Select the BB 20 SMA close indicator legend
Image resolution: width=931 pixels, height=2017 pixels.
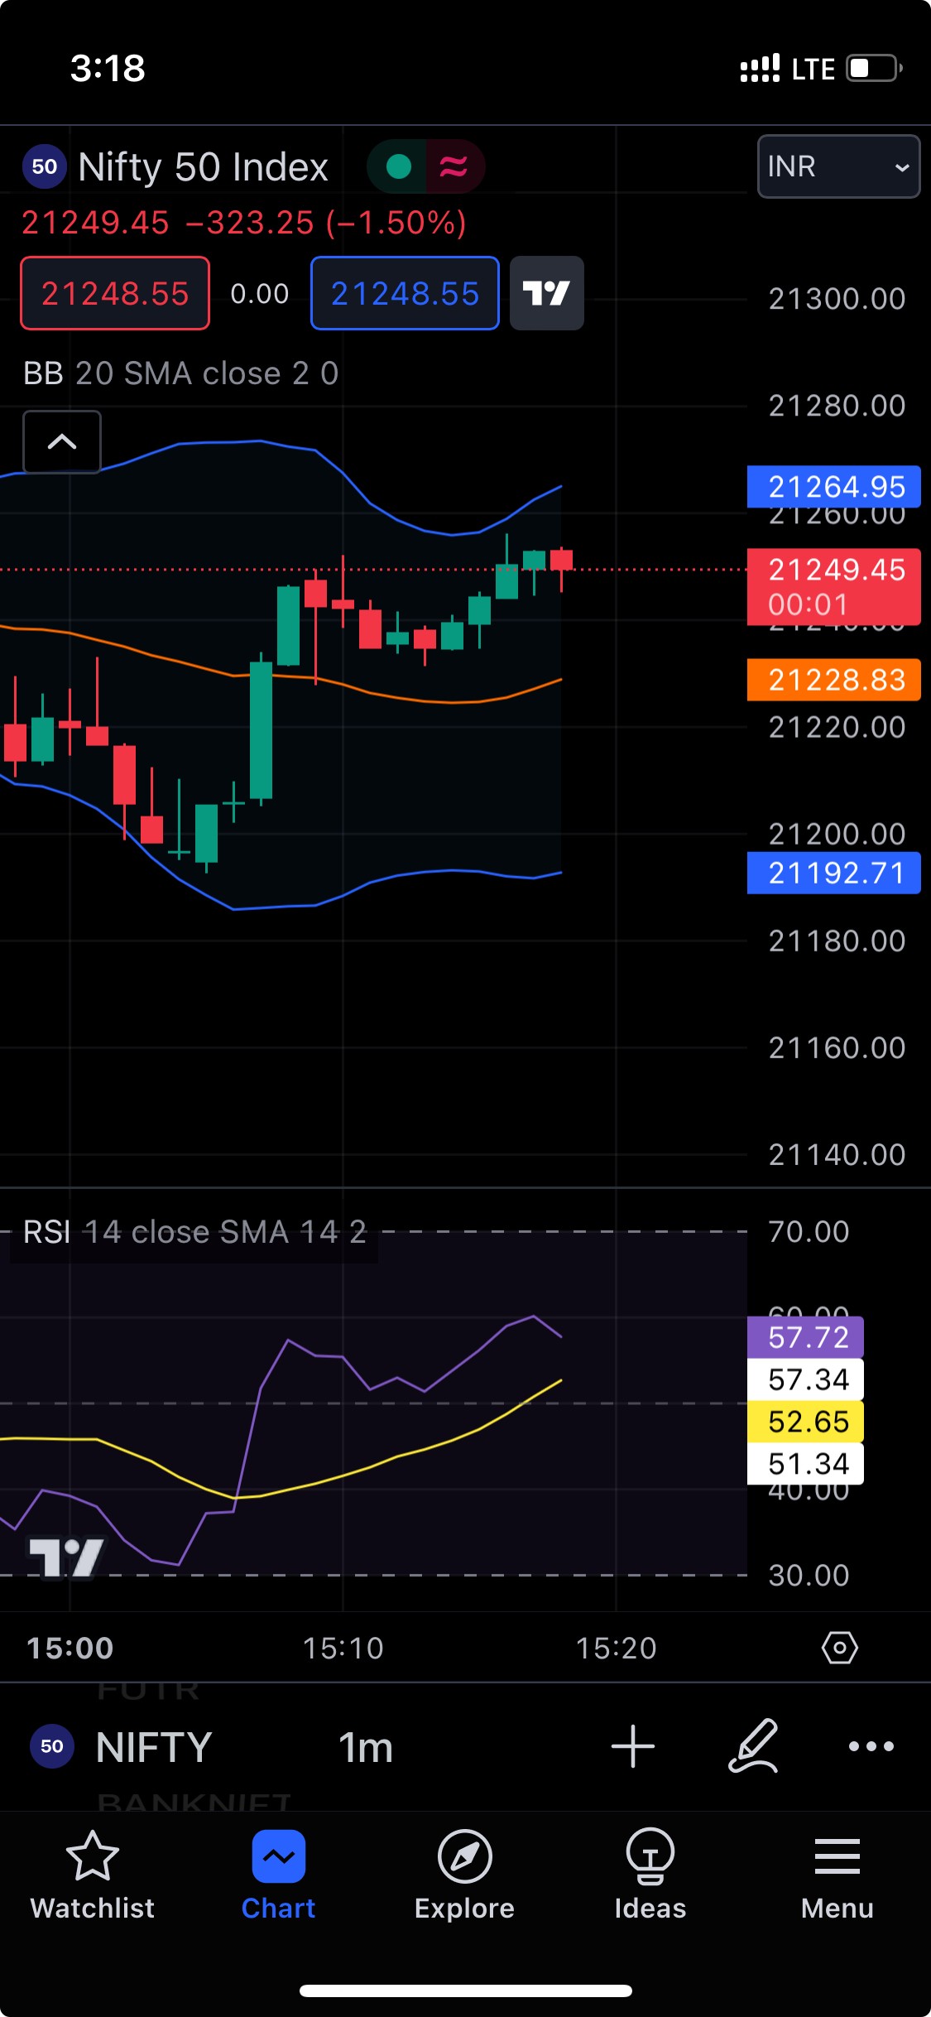pos(180,373)
